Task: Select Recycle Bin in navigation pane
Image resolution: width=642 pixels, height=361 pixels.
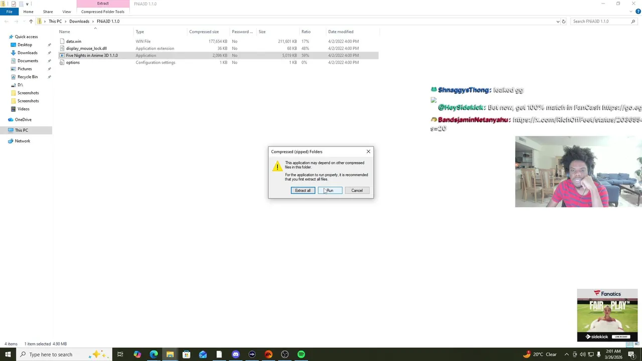Action: 28,77
